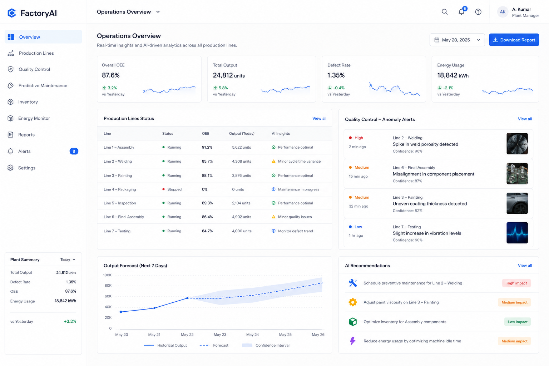The width and height of the screenshot is (549, 366).
Task: Click the Overall OEE card value 87.6%
Action: point(111,75)
